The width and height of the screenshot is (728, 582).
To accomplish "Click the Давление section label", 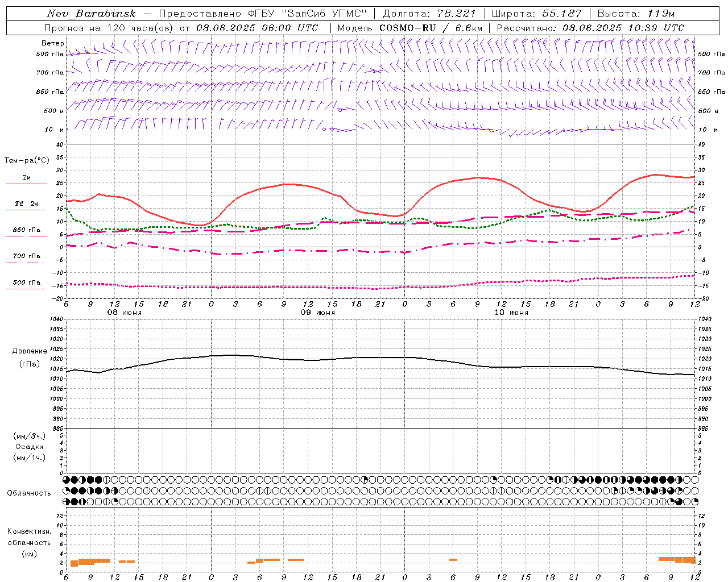I will coord(30,351).
